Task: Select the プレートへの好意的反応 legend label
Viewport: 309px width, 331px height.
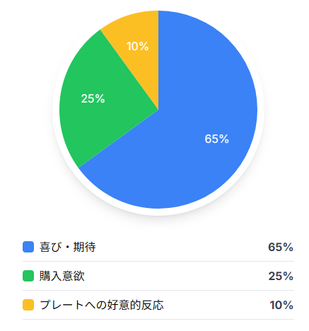Action: coord(102,305)
